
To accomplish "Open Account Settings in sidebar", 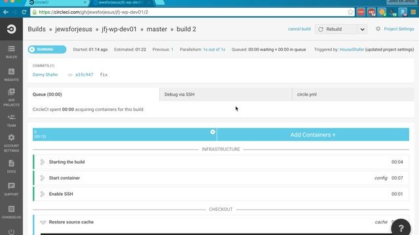I will coord(11,143).
